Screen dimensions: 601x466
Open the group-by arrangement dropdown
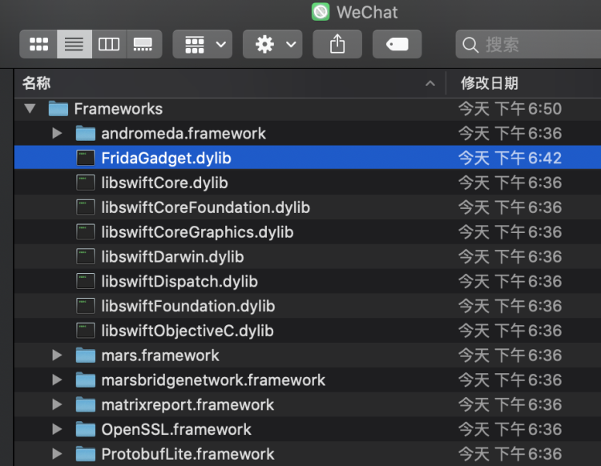tap(203, 44)
